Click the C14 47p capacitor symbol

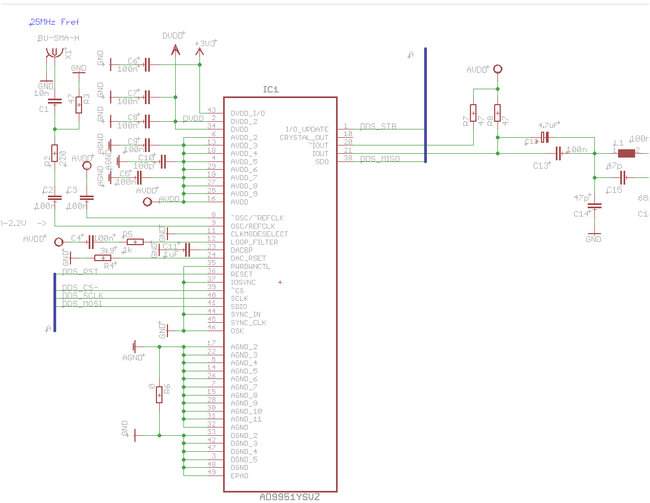[x=594, y=205]
